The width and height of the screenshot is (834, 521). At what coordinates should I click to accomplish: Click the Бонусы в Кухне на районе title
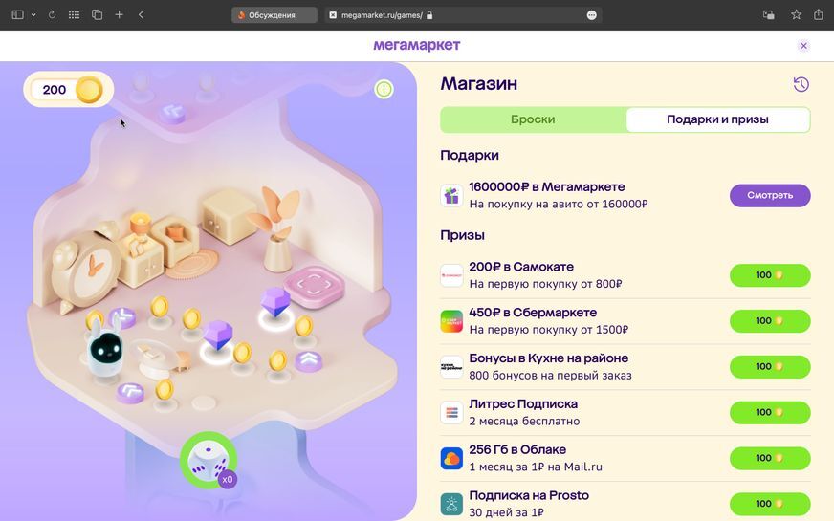coord(548,358)
